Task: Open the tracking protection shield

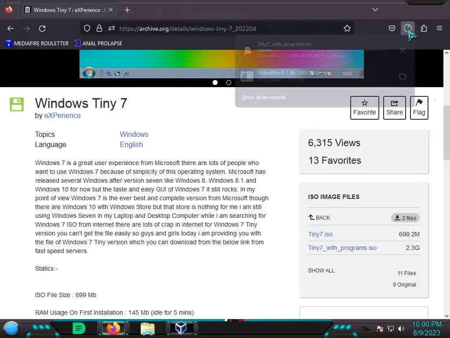Action: coord(87,29)
